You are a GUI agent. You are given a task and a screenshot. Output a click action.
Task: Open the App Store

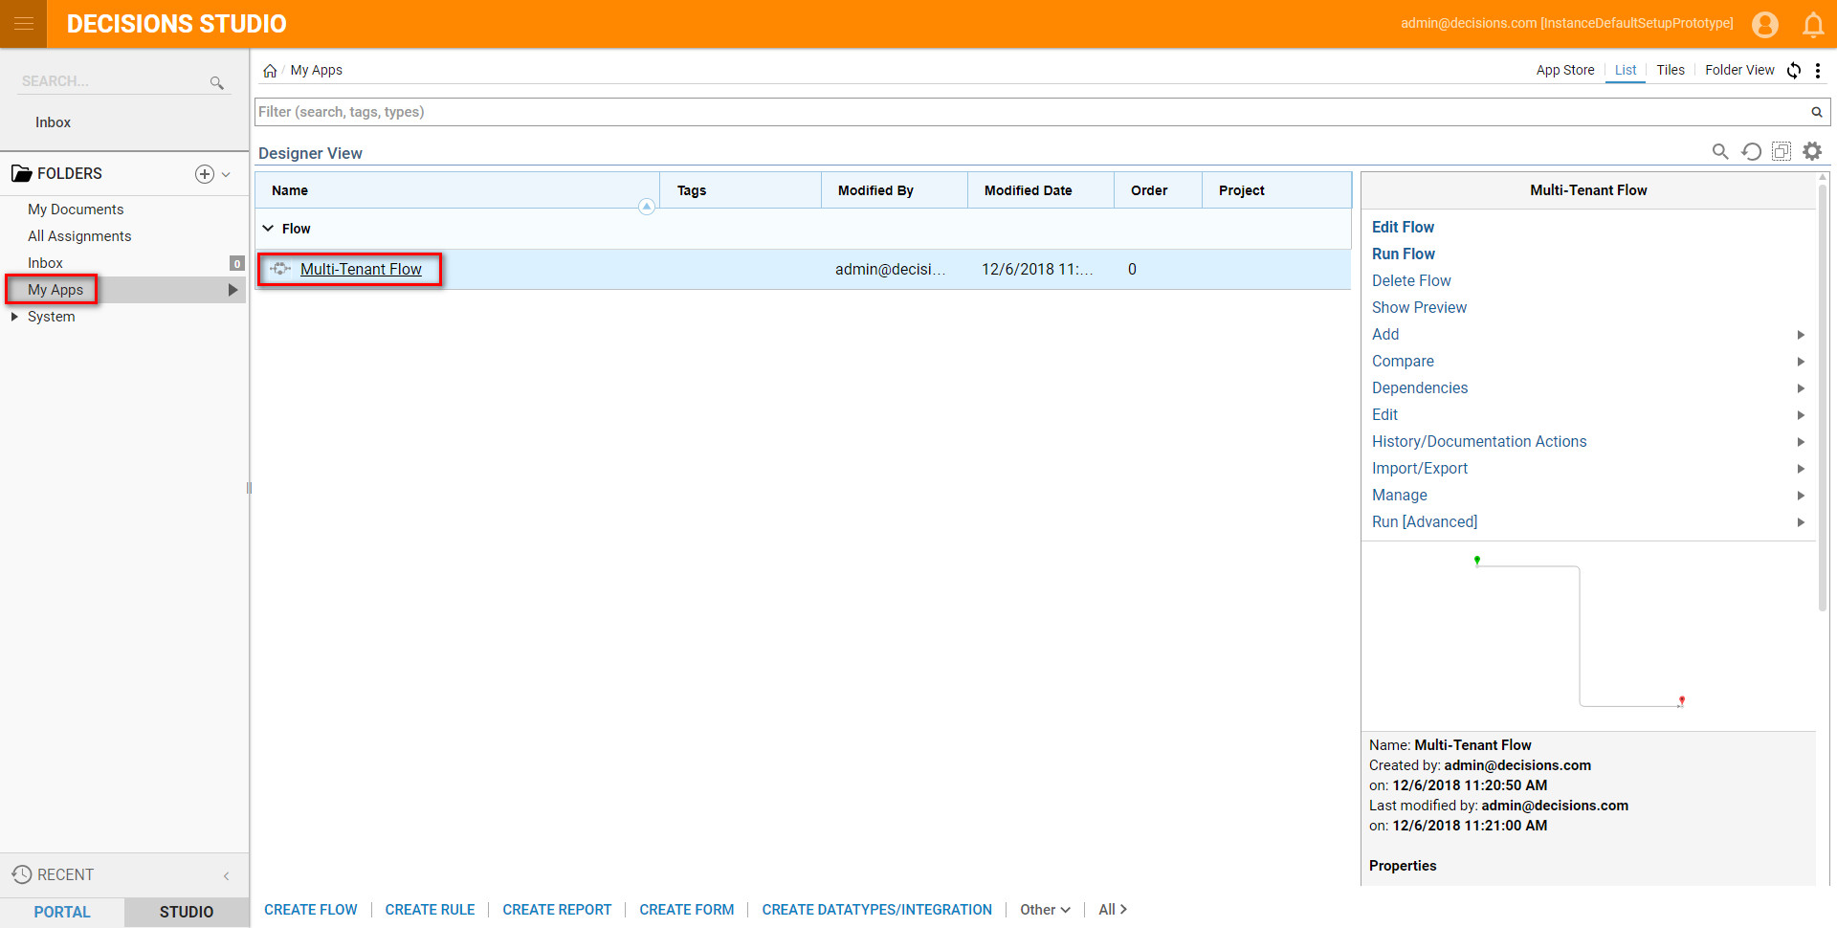click(x=1565, y=70)
